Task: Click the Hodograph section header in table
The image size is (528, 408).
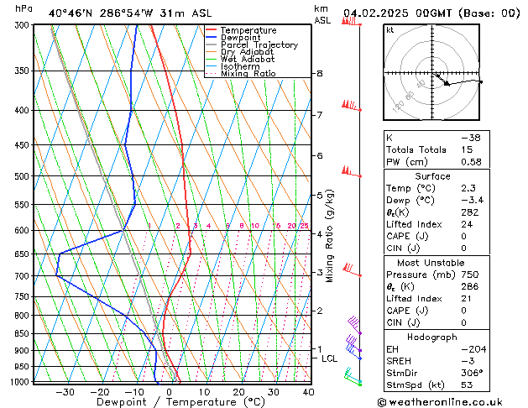Action: [x=432, y=337]
